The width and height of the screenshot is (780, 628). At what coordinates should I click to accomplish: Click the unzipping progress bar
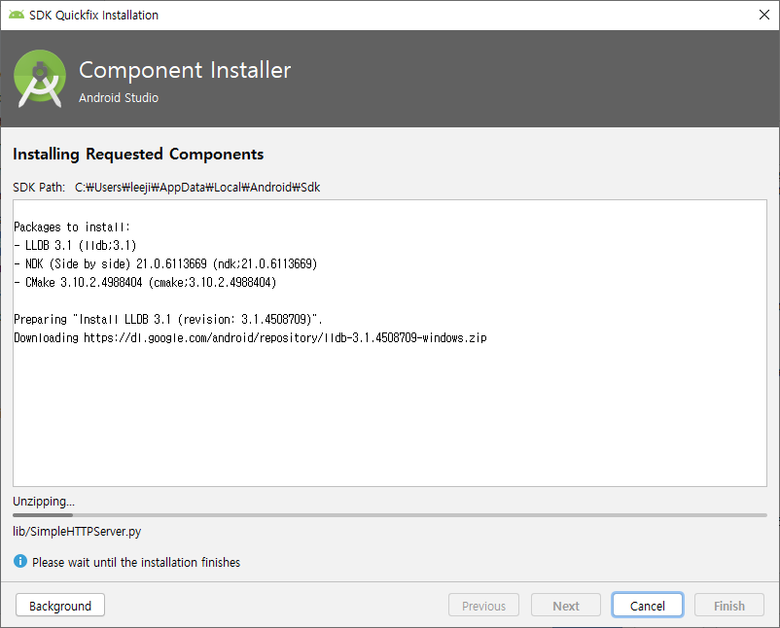pos(389,516)
